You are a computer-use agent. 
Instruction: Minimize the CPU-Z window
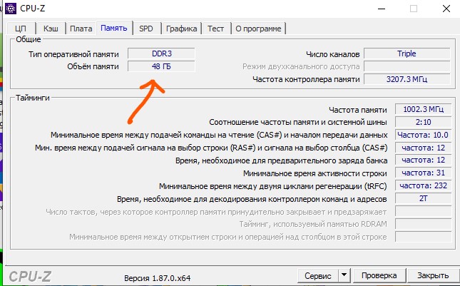point(382,9)
